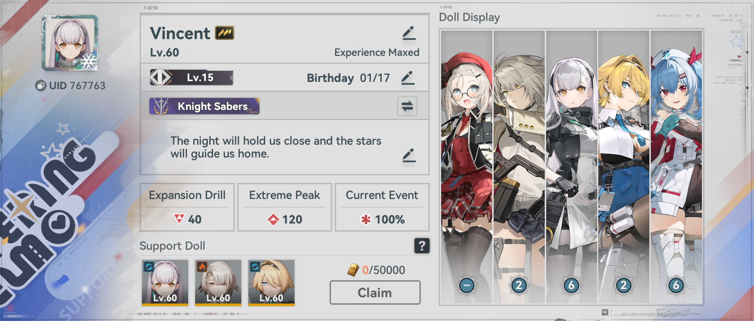Image resolution: width=754 pixels, height=321 pixels.
Task: Edit the signature message pencil
Action: click(409, 155)
